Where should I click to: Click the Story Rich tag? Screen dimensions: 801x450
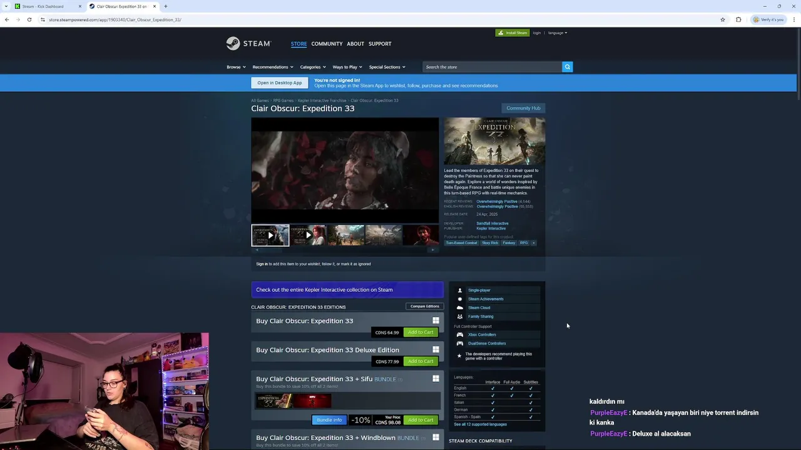490,242
